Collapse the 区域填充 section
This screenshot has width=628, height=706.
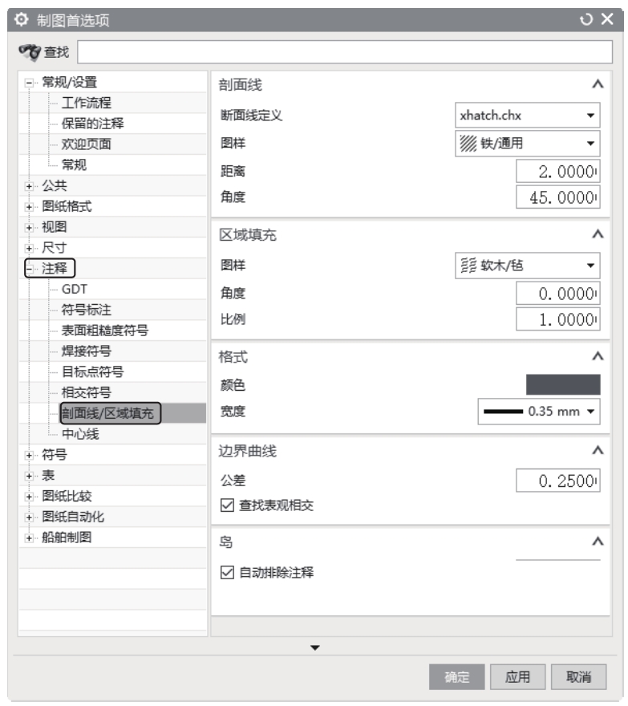(x=598, y=234)
